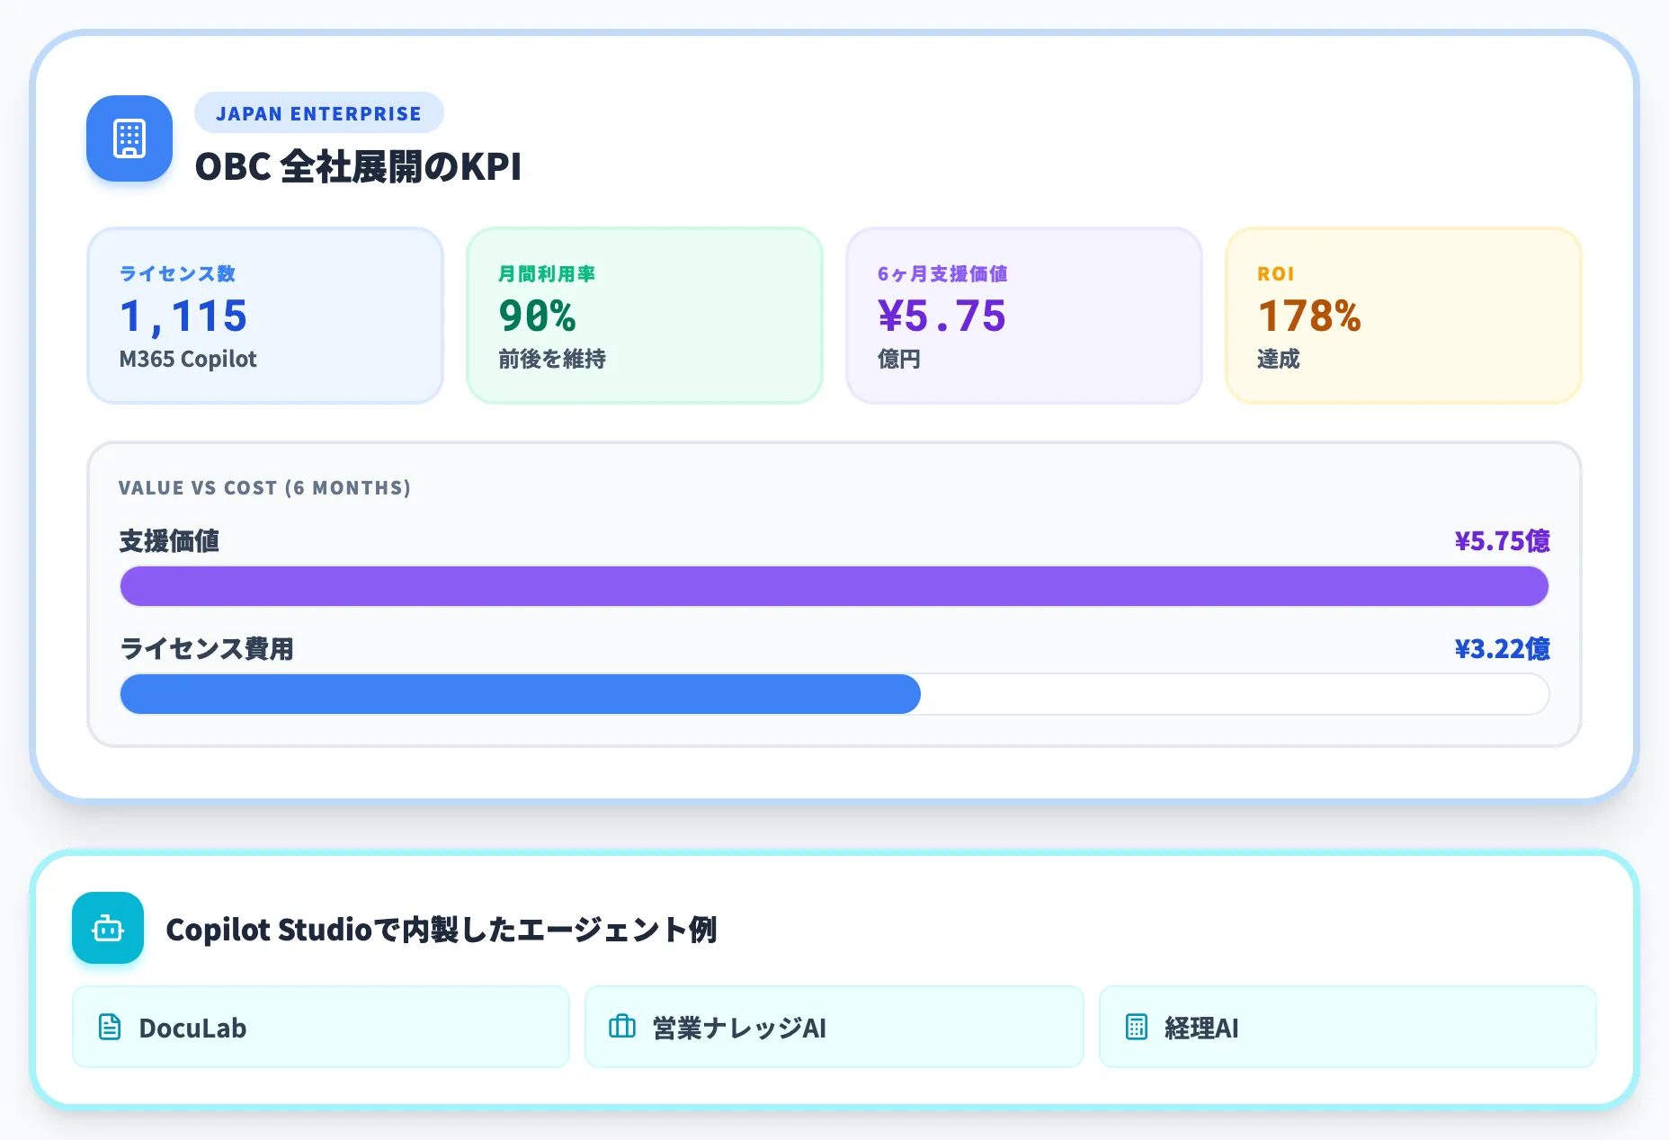Select the JAPAN ENTERPRISE badge
Viewport: 1669px width, 1140px height.
pyautogui.click(x=319, y=113)
